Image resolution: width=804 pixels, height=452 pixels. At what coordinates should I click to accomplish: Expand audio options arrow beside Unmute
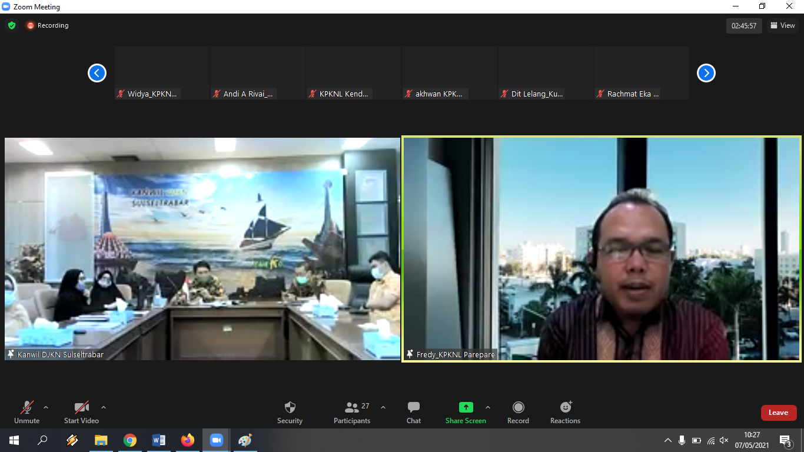(46, 407)
